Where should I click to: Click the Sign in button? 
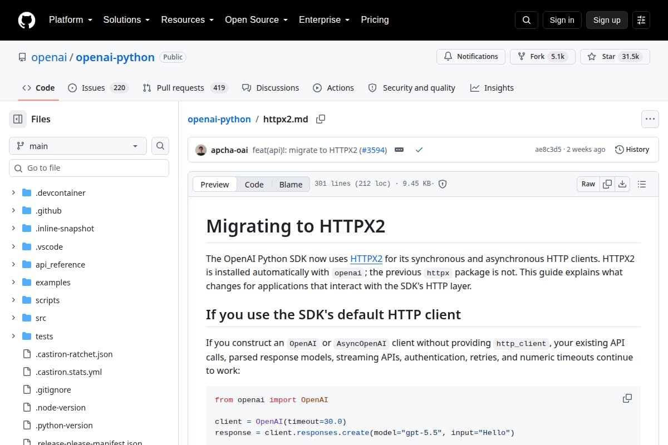562,20
